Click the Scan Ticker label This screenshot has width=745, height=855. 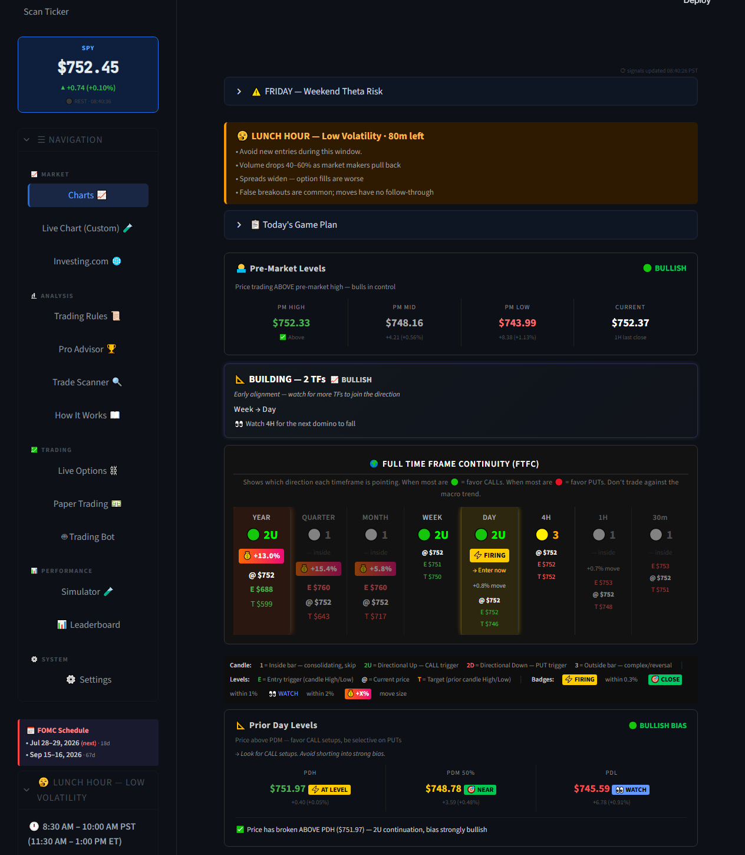pyautogui.click(x=46, y=12)
